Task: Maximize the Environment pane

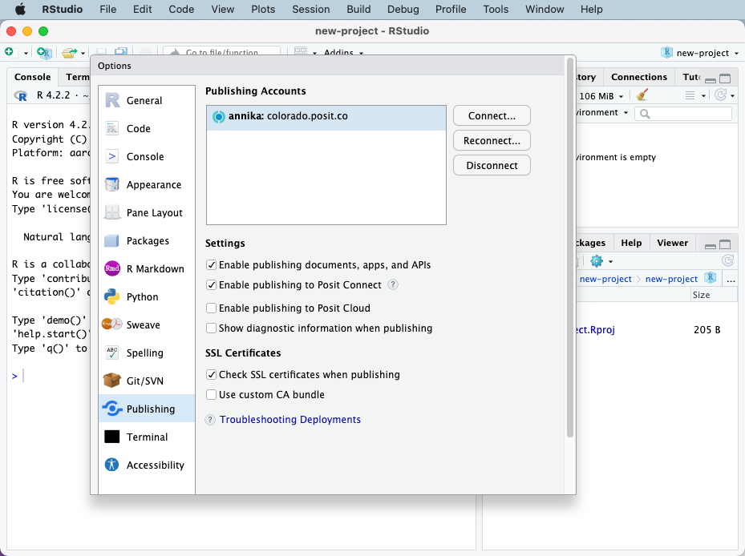Action: click(x=725, y=79)
